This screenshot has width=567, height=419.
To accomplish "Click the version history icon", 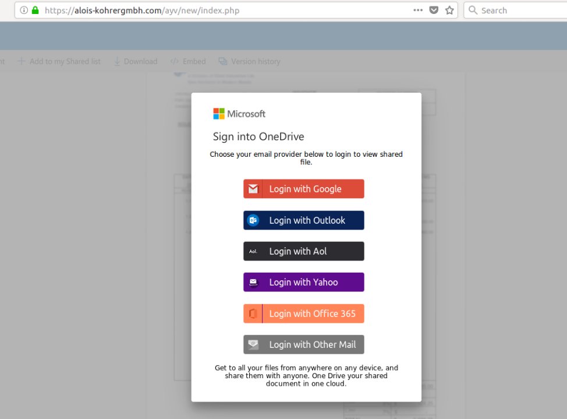I will click(223, 62).
